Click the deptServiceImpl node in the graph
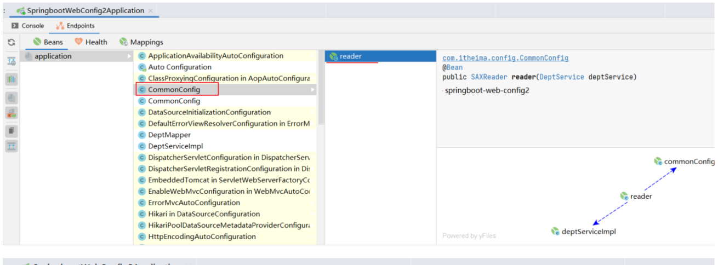Image resolution: width=718 pixels, height=265 pixels. [584, 232]
